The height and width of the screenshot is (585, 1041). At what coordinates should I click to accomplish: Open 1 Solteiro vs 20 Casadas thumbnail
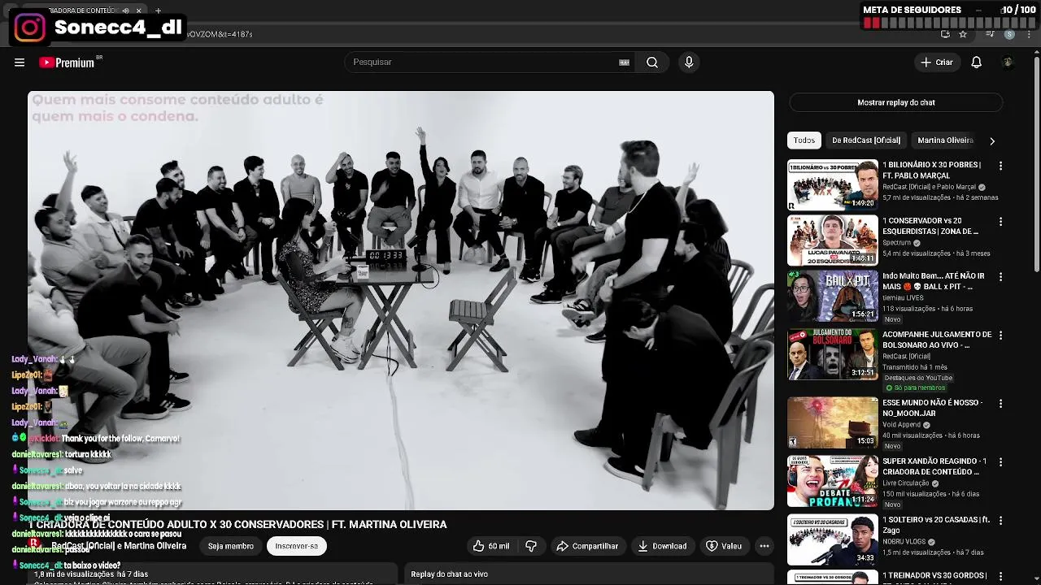point(833,539)
